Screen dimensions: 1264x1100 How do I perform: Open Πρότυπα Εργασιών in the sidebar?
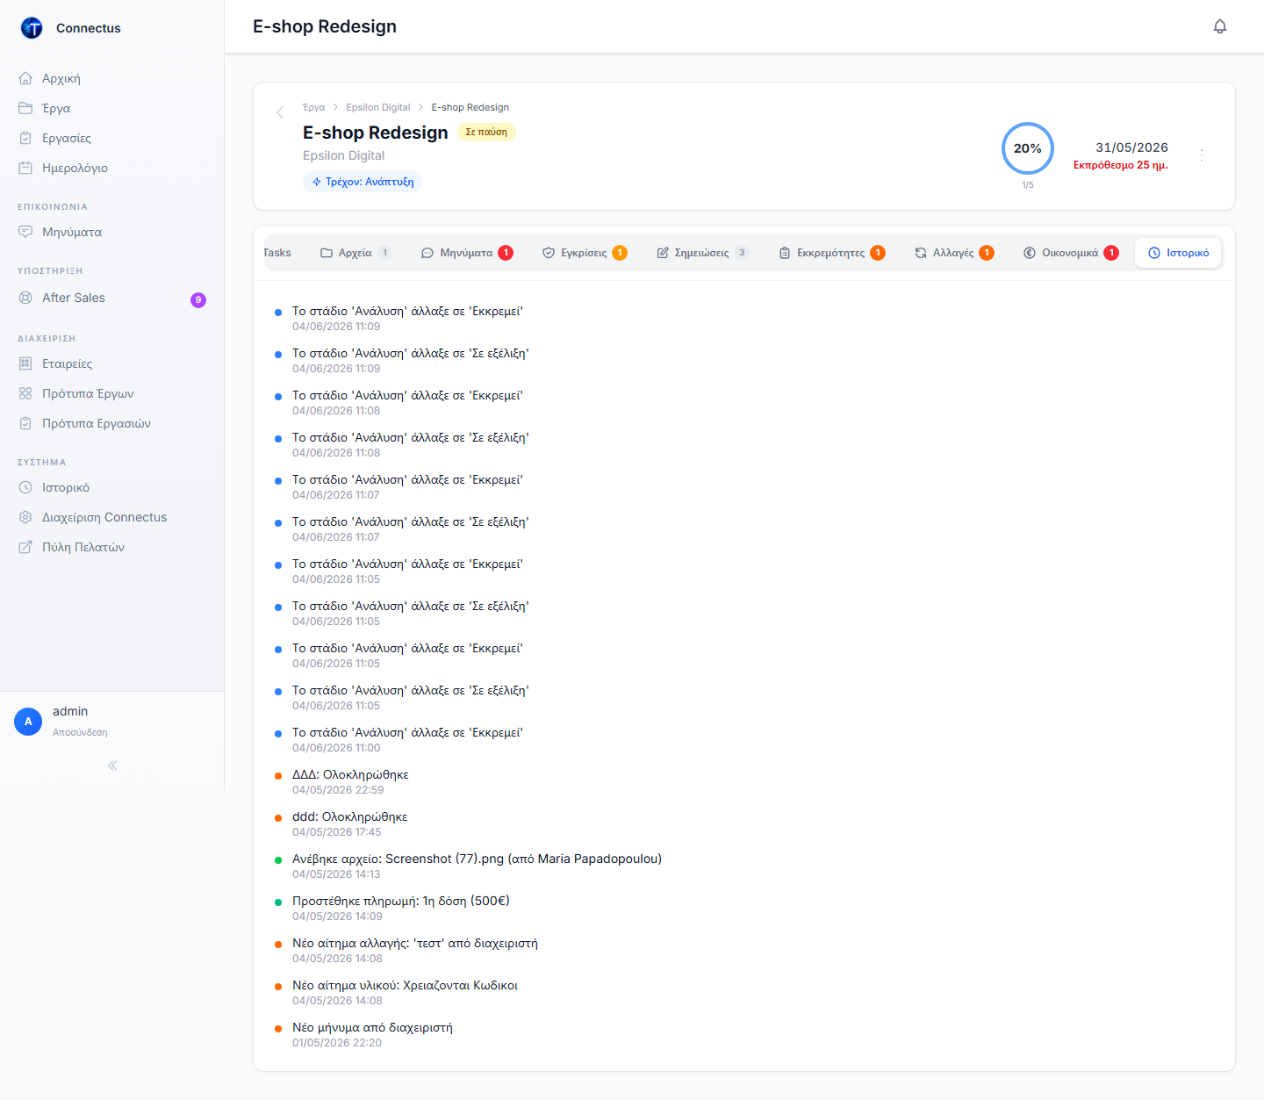tap(111, 423)
